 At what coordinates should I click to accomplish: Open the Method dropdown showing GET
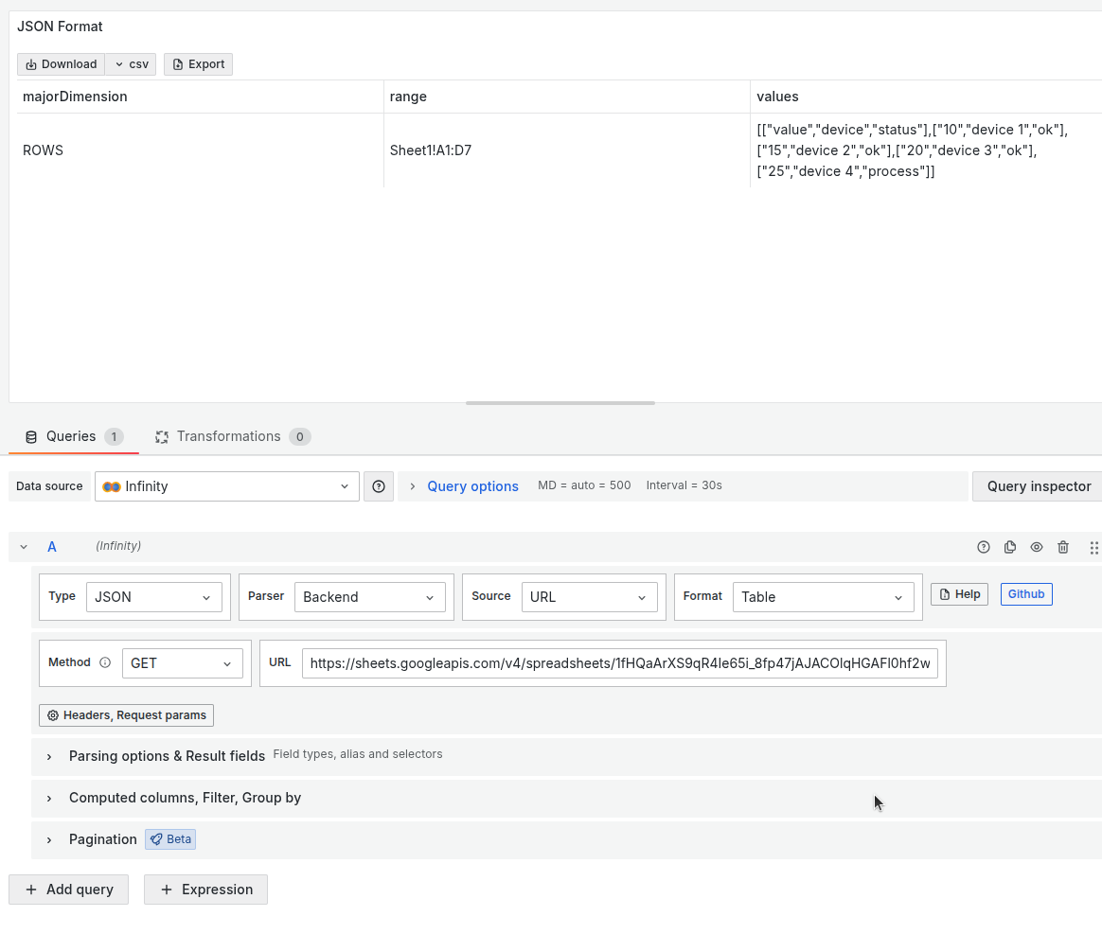(x=182, y=662)
